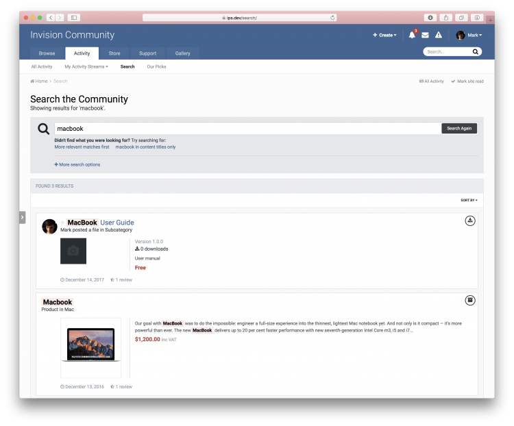514x426 pixels.
Task: Click the Search Again button
Action: (459, 129)
